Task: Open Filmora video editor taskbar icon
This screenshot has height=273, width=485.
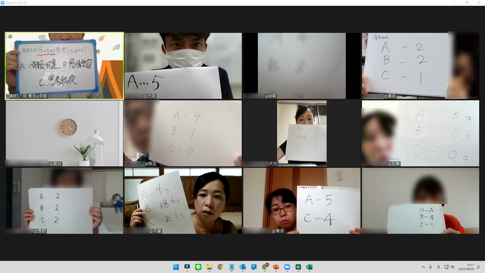Action: point(187,267)
